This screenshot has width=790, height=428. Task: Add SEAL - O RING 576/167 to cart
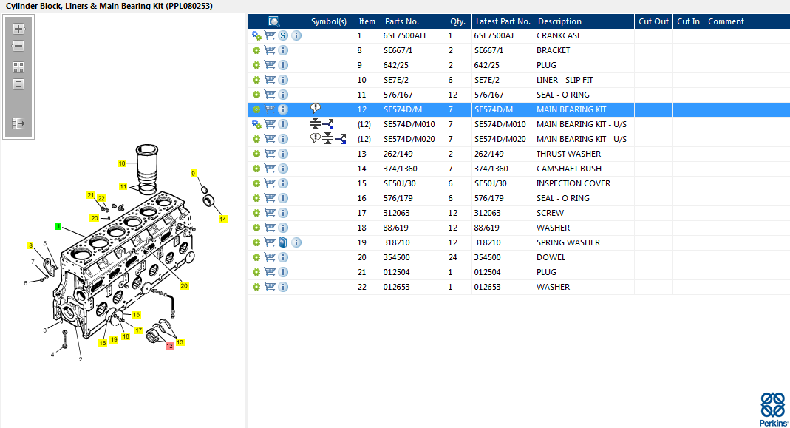(270, 95)
